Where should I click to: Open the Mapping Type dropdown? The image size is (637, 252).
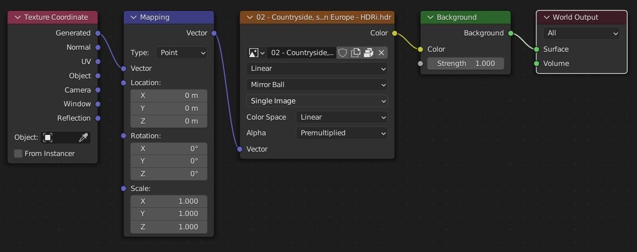point(181,53)
